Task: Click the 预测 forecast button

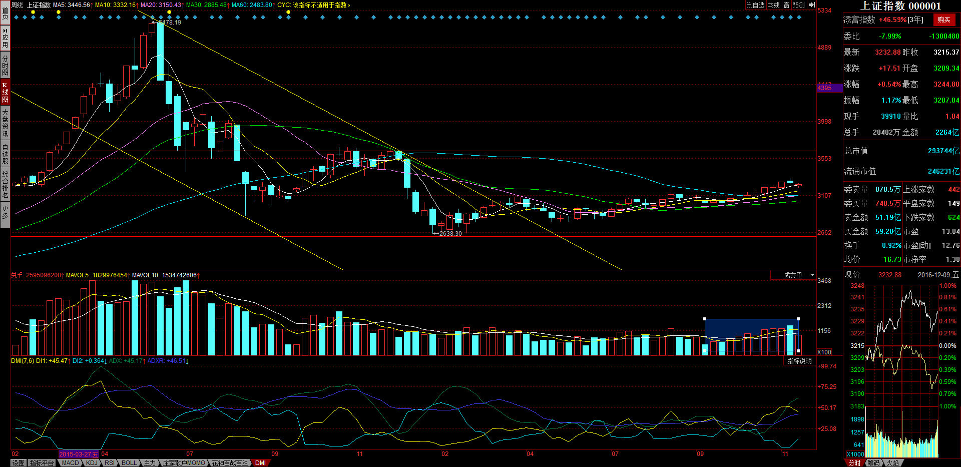Action: 799,5
